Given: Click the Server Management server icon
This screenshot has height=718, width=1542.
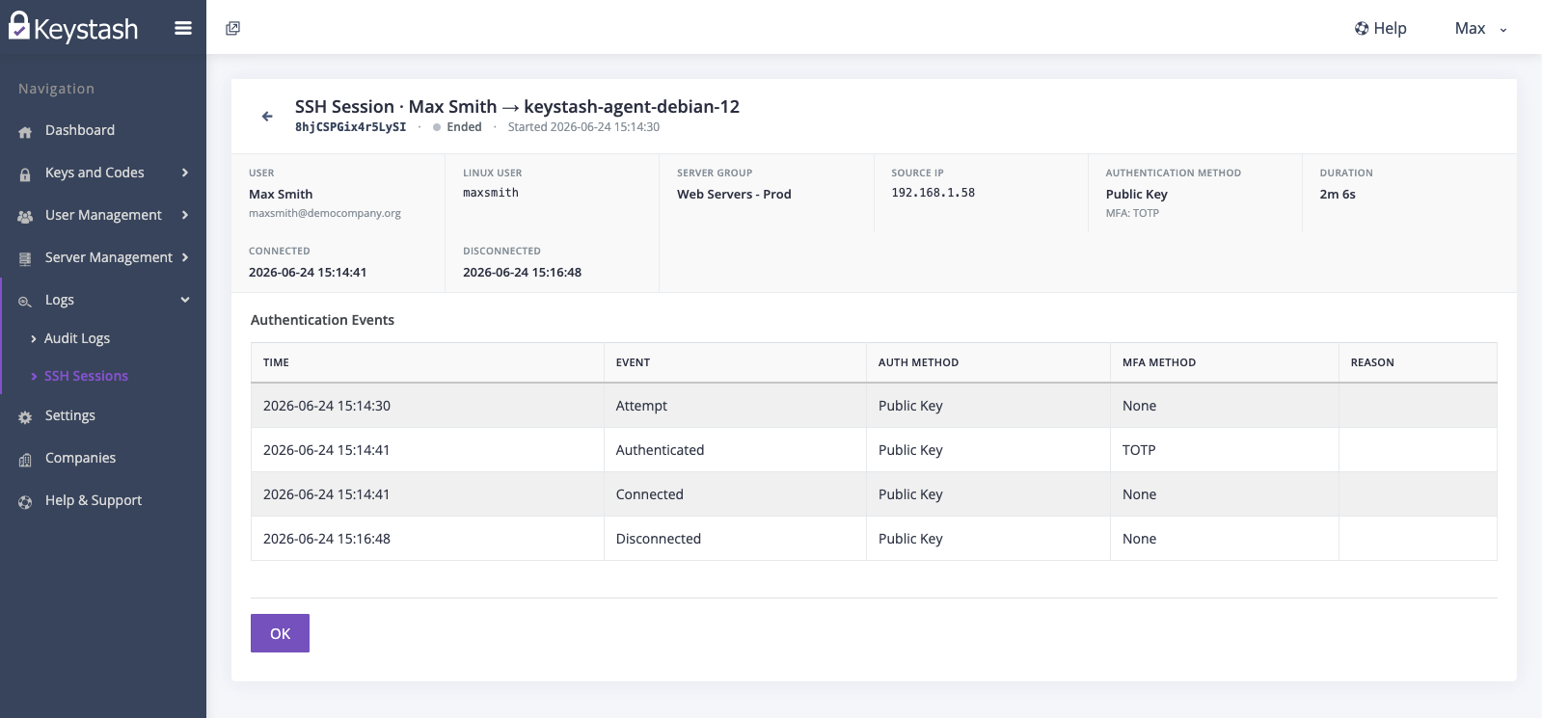Looking at the screenshot, I should pyautogui.click(x=25, y=258).
